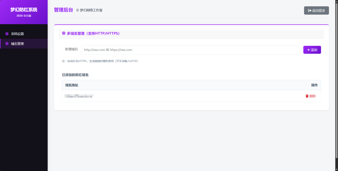
Task: Click the 域名地址 column header
Action: (72, 85)
